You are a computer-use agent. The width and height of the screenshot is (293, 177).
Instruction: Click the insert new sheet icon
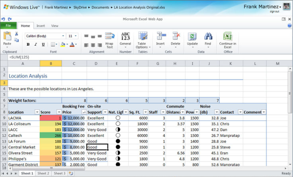(x=71, y=173)
